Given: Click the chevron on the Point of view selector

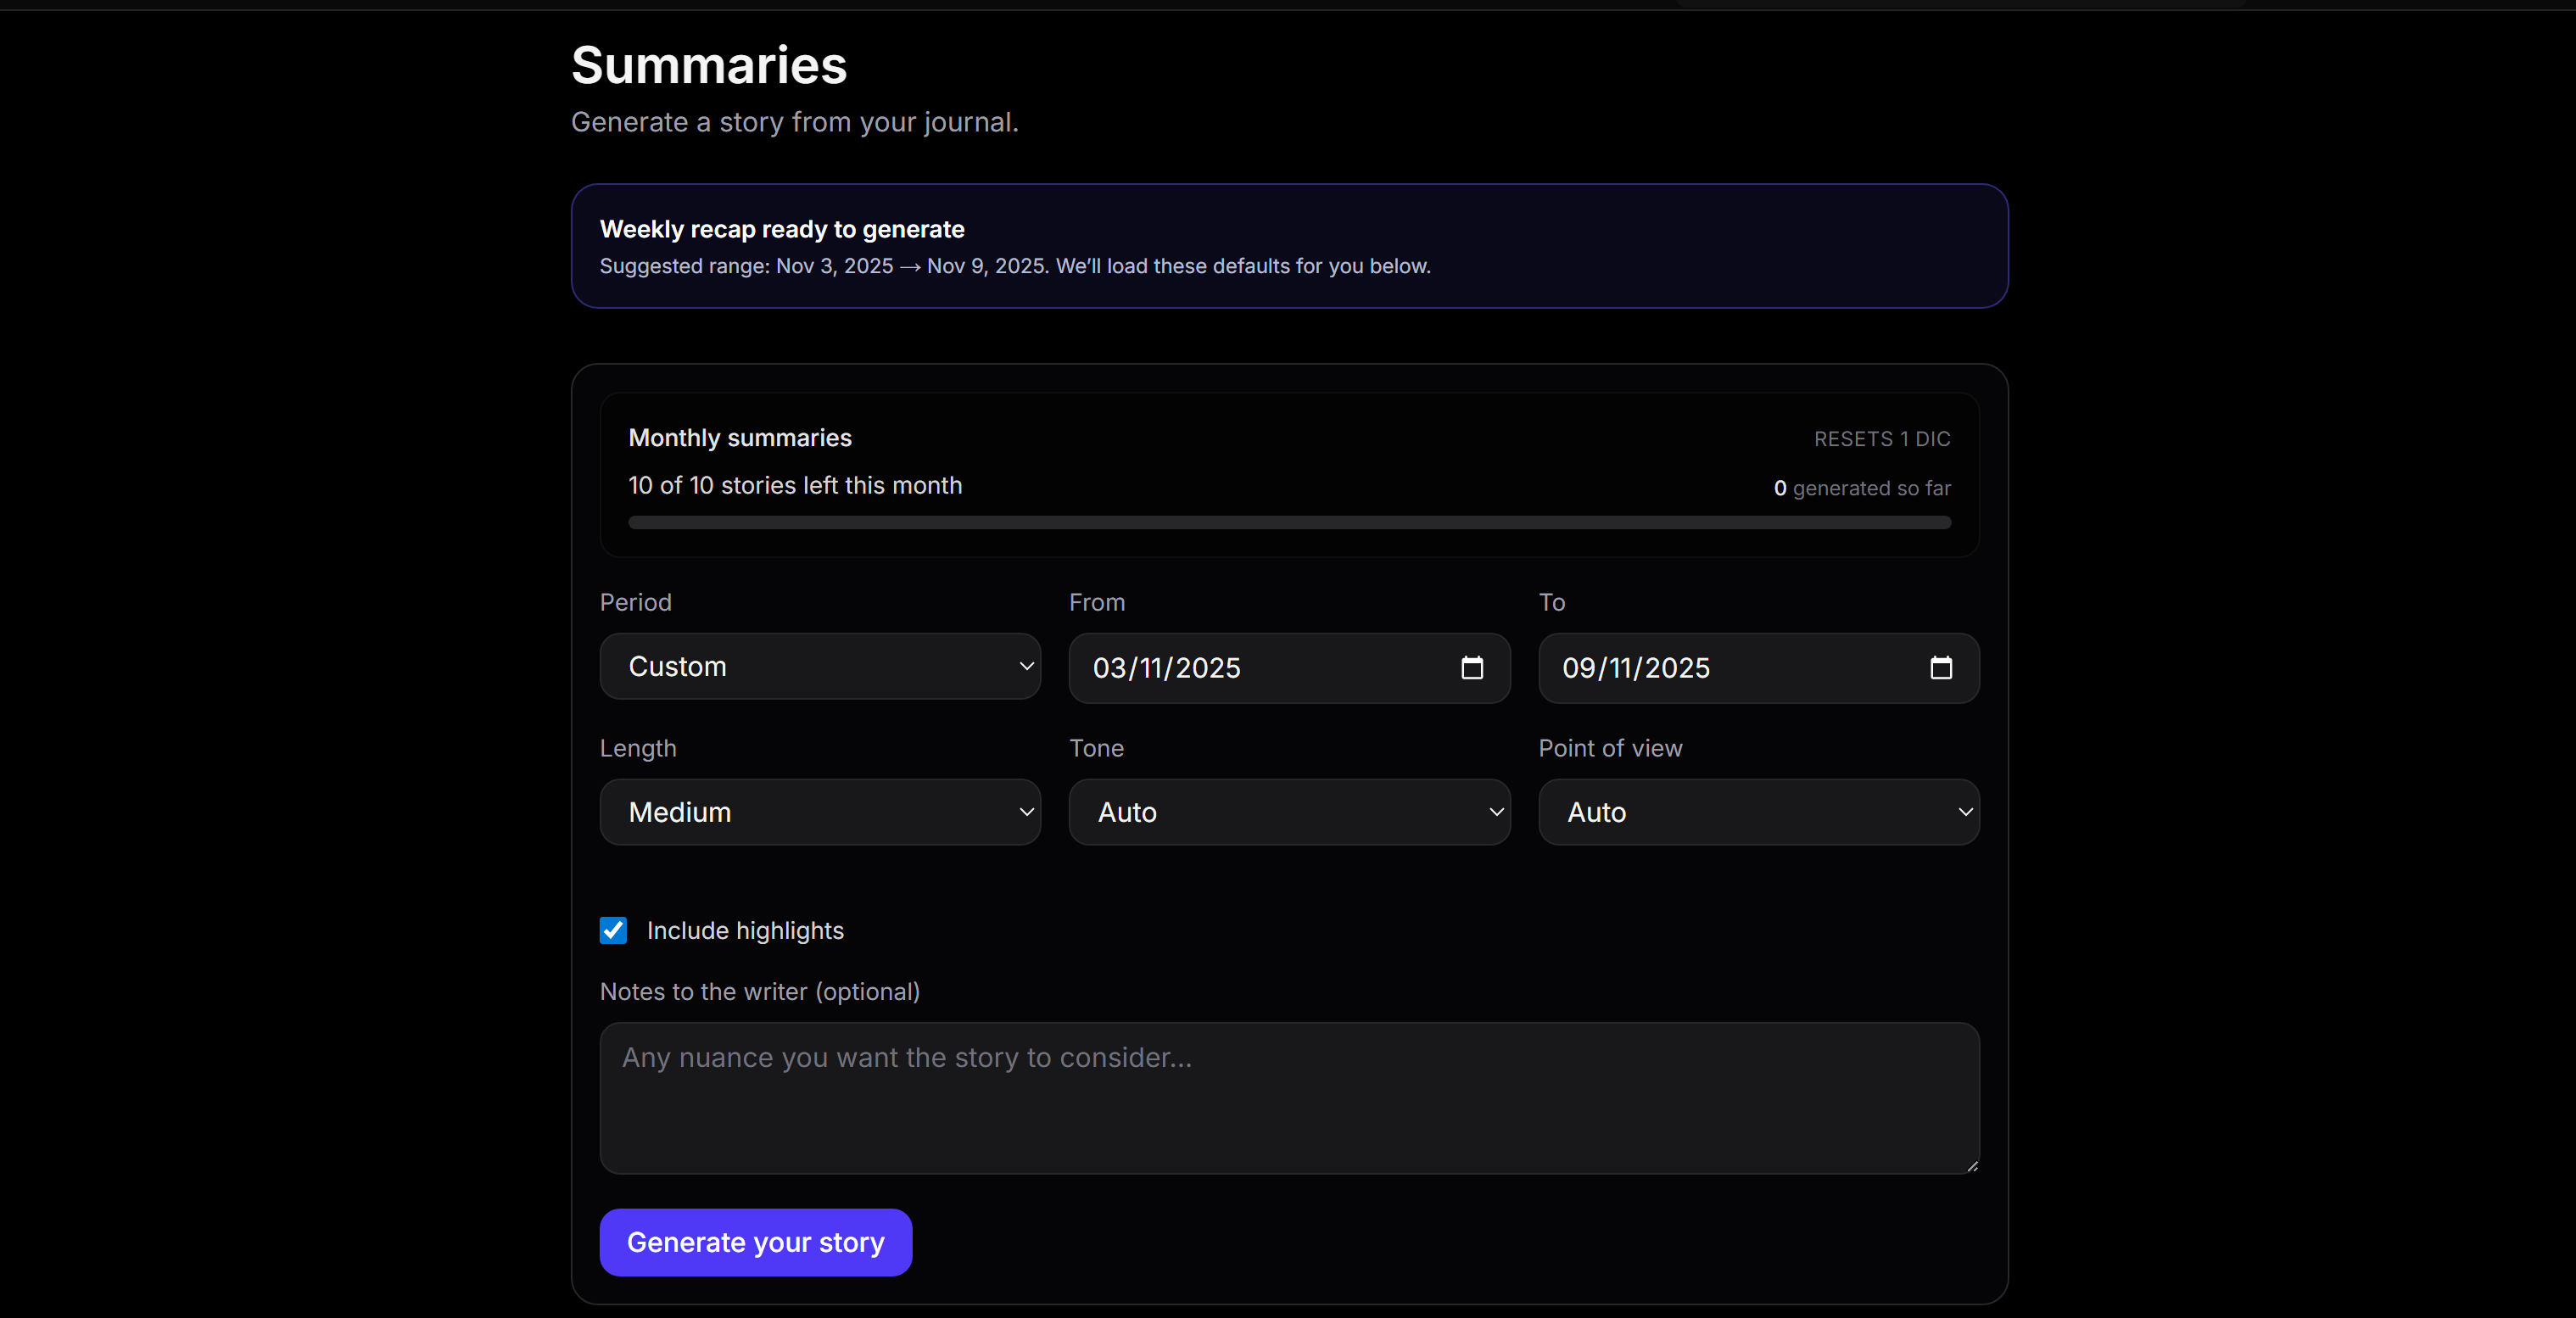Looking at the screenshot, I should (x=1965, y=812).
